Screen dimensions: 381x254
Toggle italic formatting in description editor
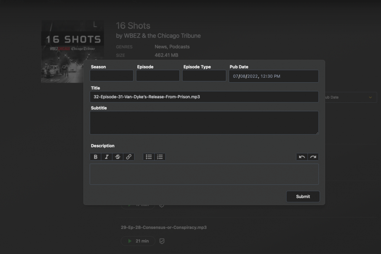(106, 157)
